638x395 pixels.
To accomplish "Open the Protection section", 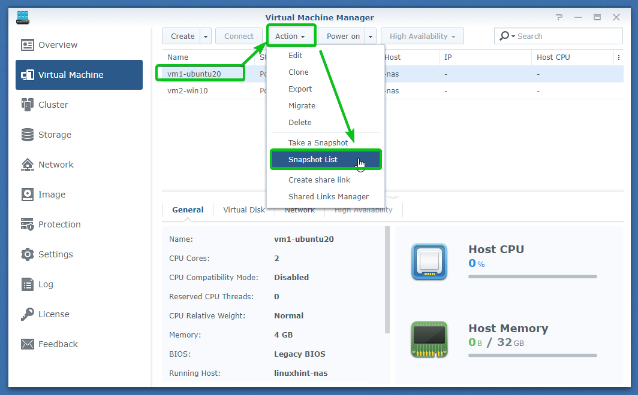I will tap(79, 224).
